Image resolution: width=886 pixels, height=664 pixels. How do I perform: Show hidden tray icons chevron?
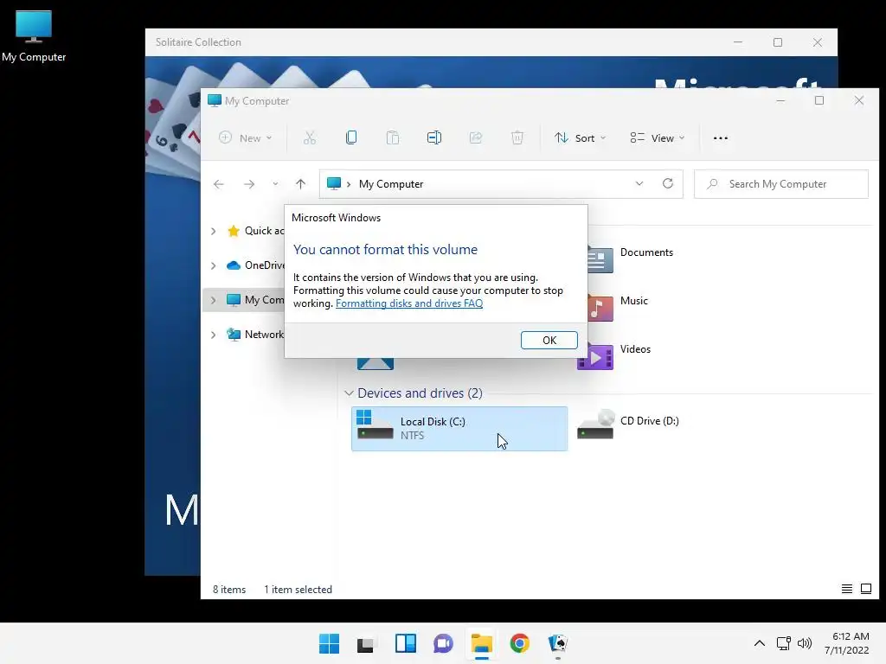(760, 643)
